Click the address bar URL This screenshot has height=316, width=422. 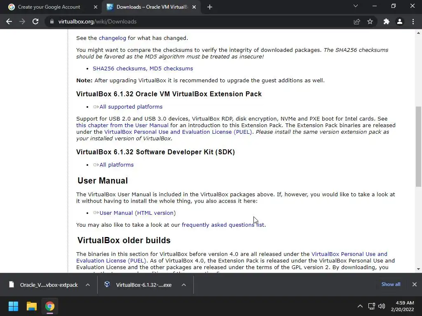[x=97, y=21]
